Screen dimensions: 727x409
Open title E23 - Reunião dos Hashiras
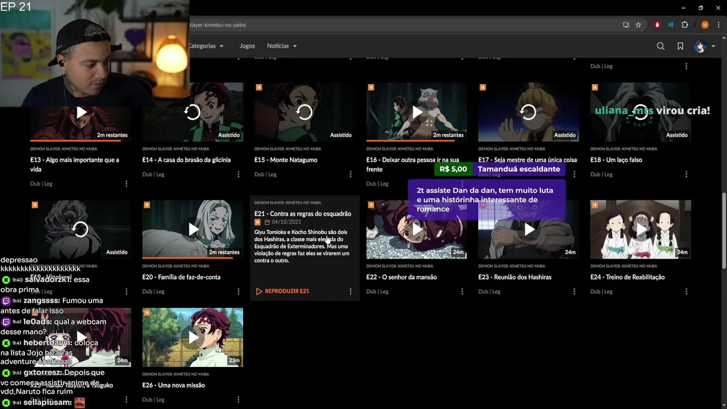[515, 277]
